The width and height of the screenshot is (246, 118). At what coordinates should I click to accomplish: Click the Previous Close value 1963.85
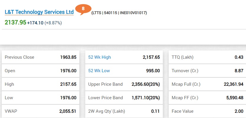68,57
